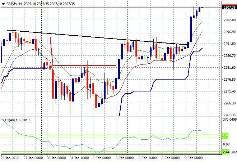
Task: Click the 6 Feb 16:00 time label
Action: pyautogui.click(x=148, y=158)
